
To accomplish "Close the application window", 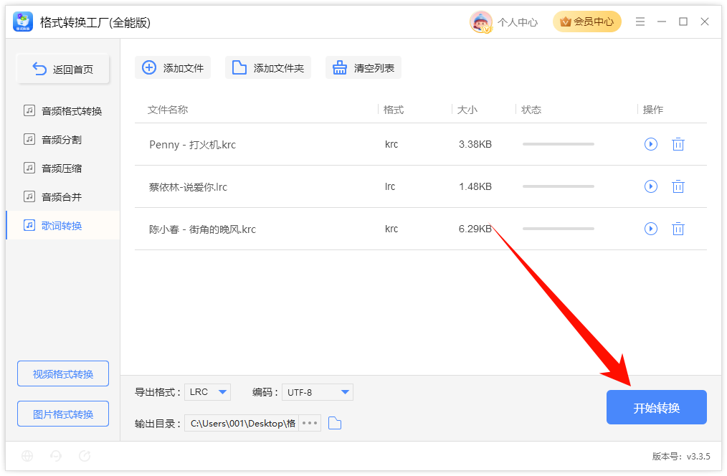I will 705,22.
